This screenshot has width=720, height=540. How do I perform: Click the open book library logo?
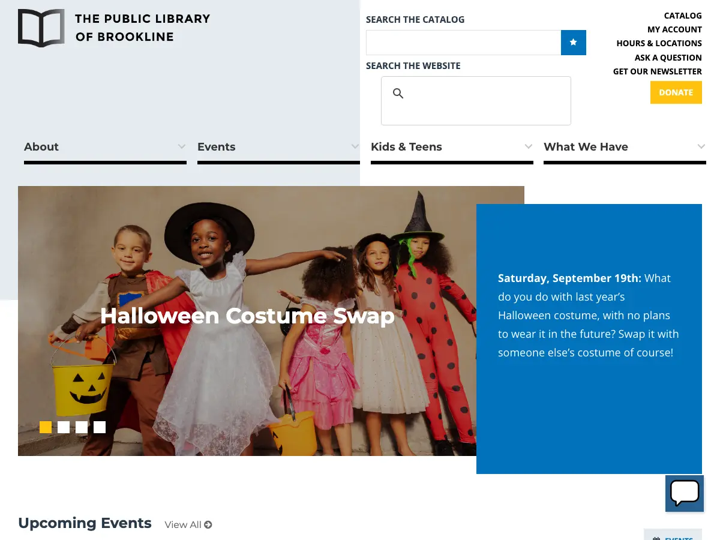[x=41, y=28]
